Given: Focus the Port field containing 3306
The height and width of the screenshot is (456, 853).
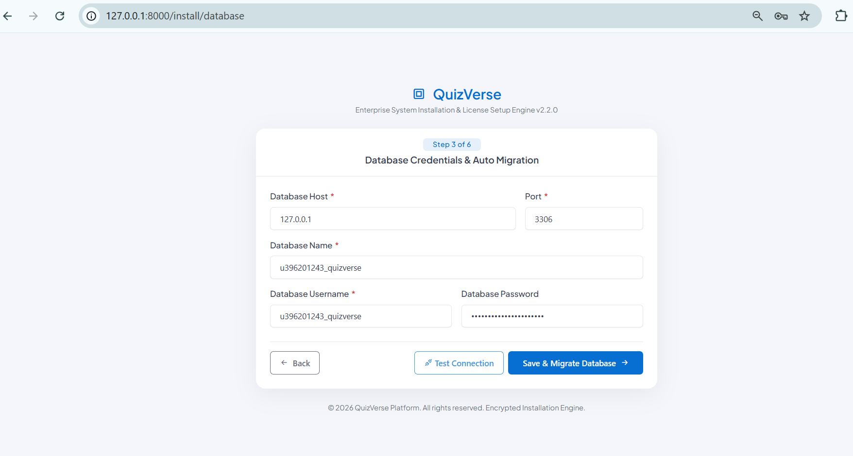Looking at the screenshot, I should [584, 219].
